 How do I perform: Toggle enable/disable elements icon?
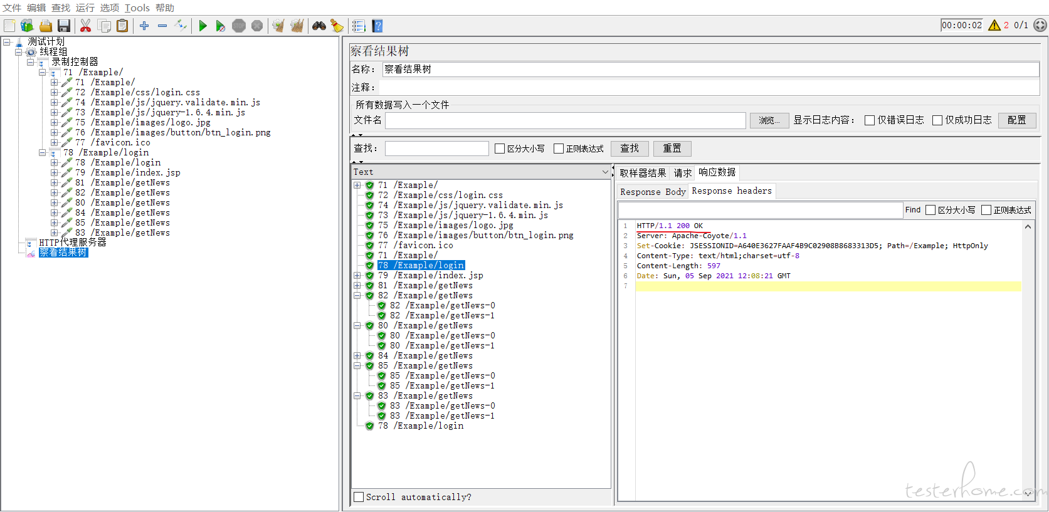(181, 26)
